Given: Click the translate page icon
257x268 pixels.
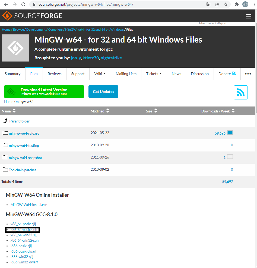Looking at the screenshot, I should (208, 4).
